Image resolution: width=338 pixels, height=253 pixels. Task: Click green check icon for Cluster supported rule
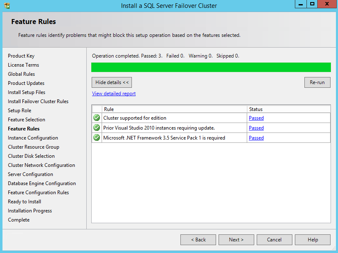(97, 118)
